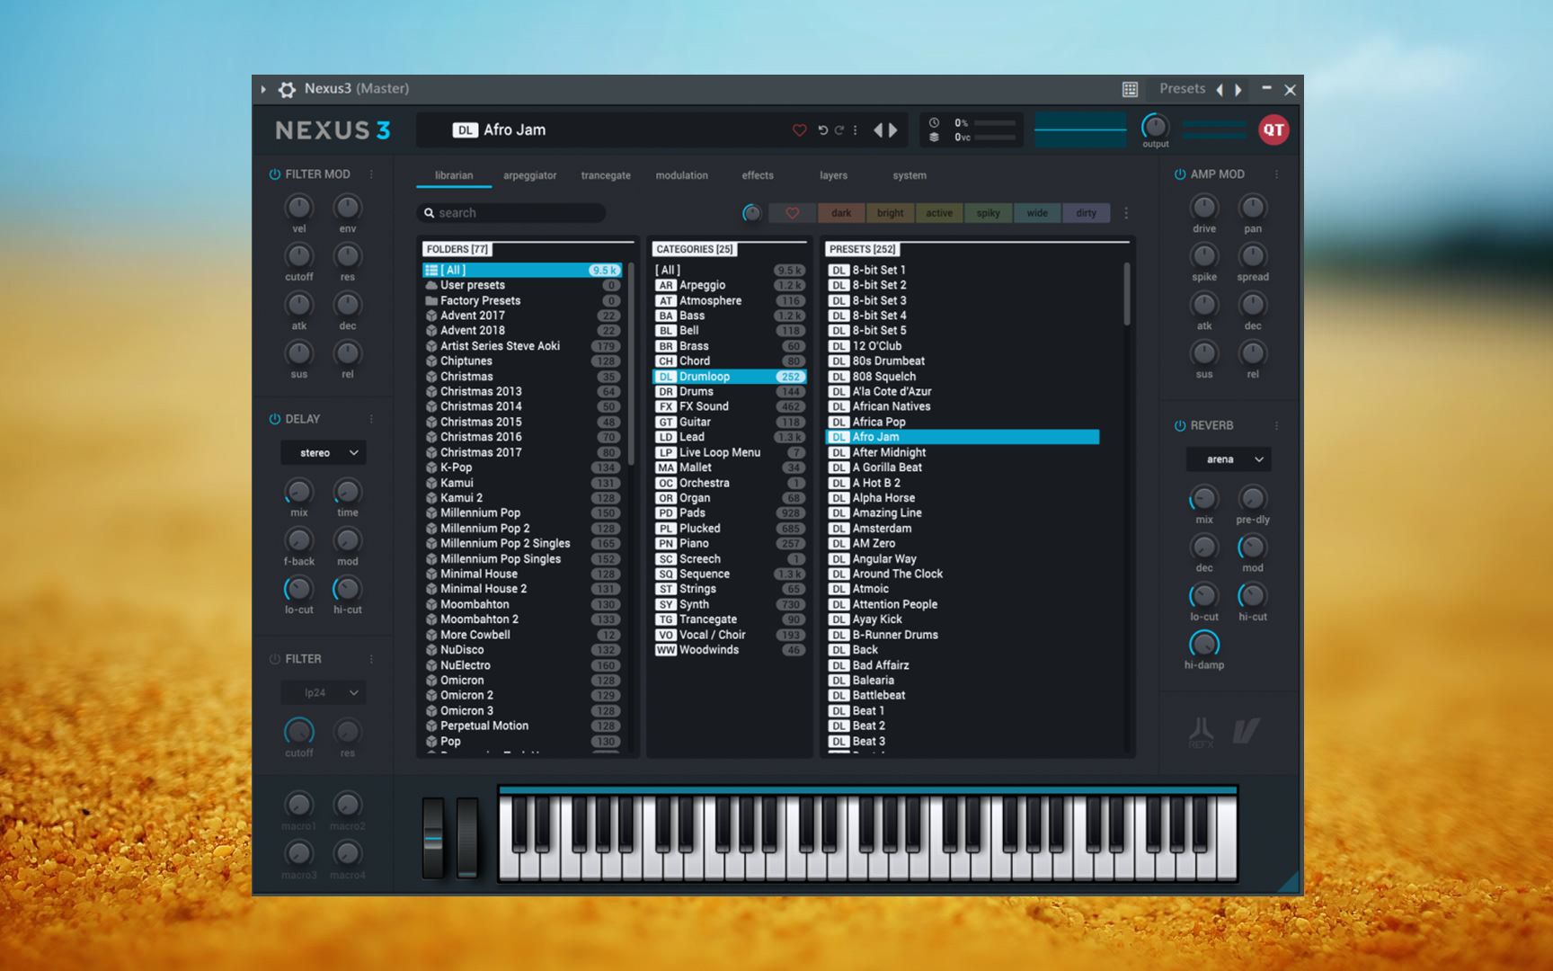Image resolution: width=1553 pixels, height=971 pixels.
Task: Favorite the Afro Jam preset with the heart icon
Action: (799, 129)
